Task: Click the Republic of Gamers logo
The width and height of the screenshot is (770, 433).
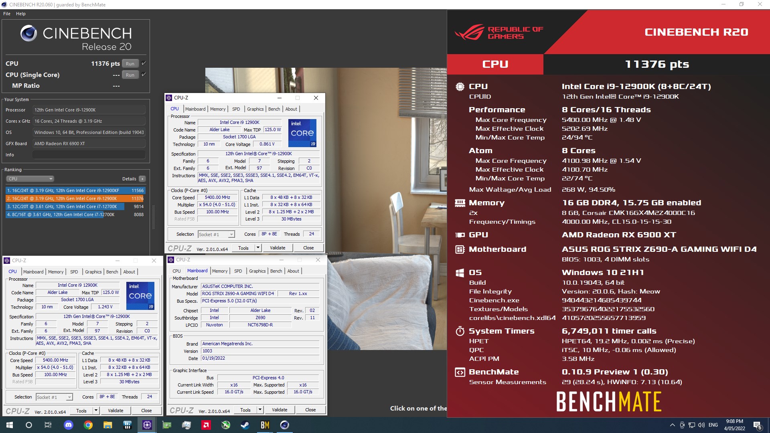Action: [499, 32]
